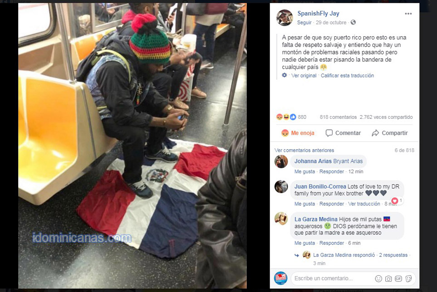Screen dimensions: 437x292
Task: Toggle the Me enoja reaction
Action: coord(298,133)
